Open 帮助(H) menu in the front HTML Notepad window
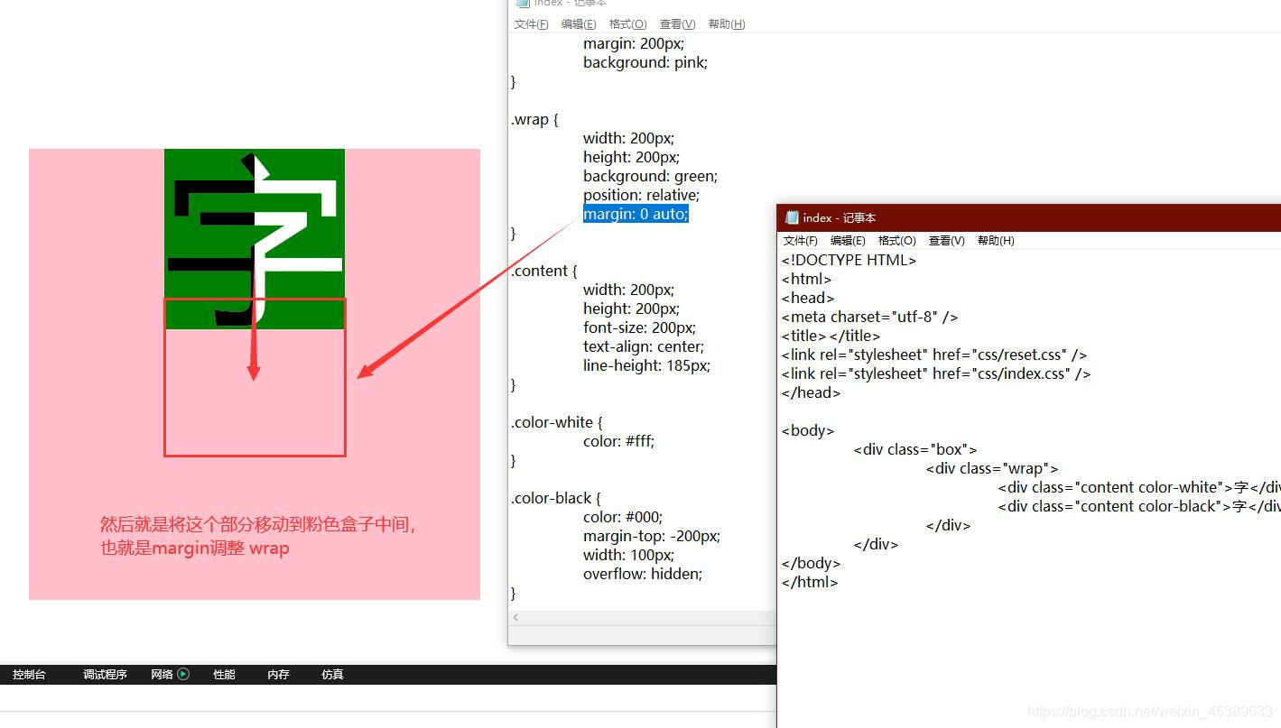 pos(996,241)
